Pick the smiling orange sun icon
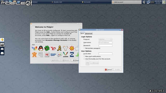This screenshot has height=93, width=166. [x=72, y=48]
